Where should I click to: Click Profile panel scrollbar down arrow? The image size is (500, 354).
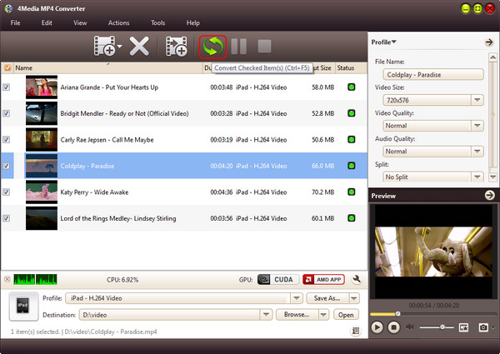click(492, 177)
